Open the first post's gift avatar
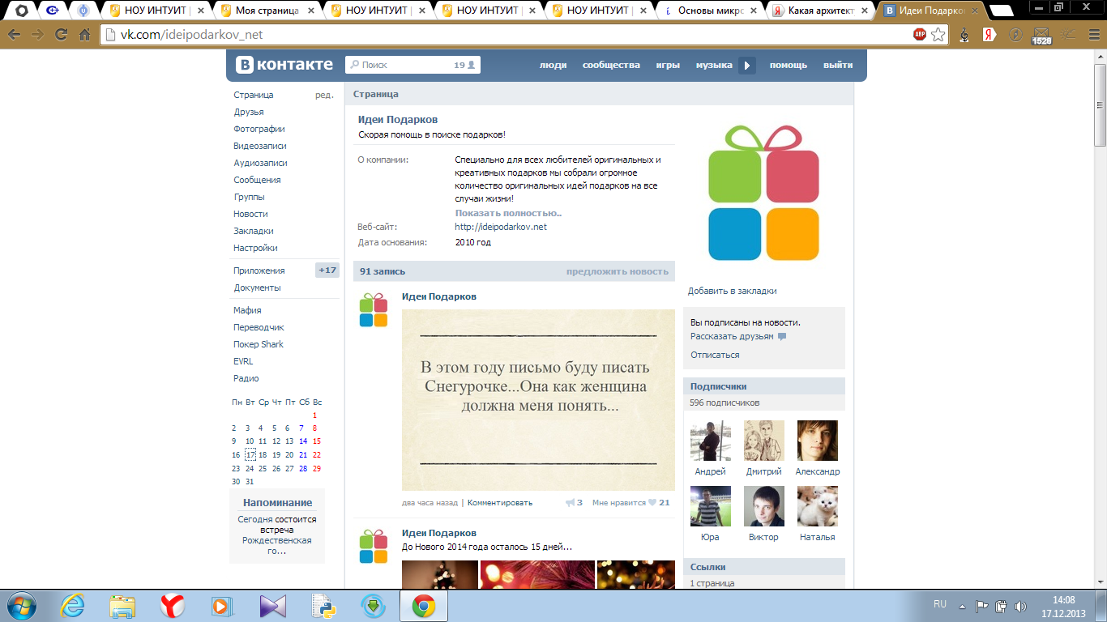 click(374, 310)
